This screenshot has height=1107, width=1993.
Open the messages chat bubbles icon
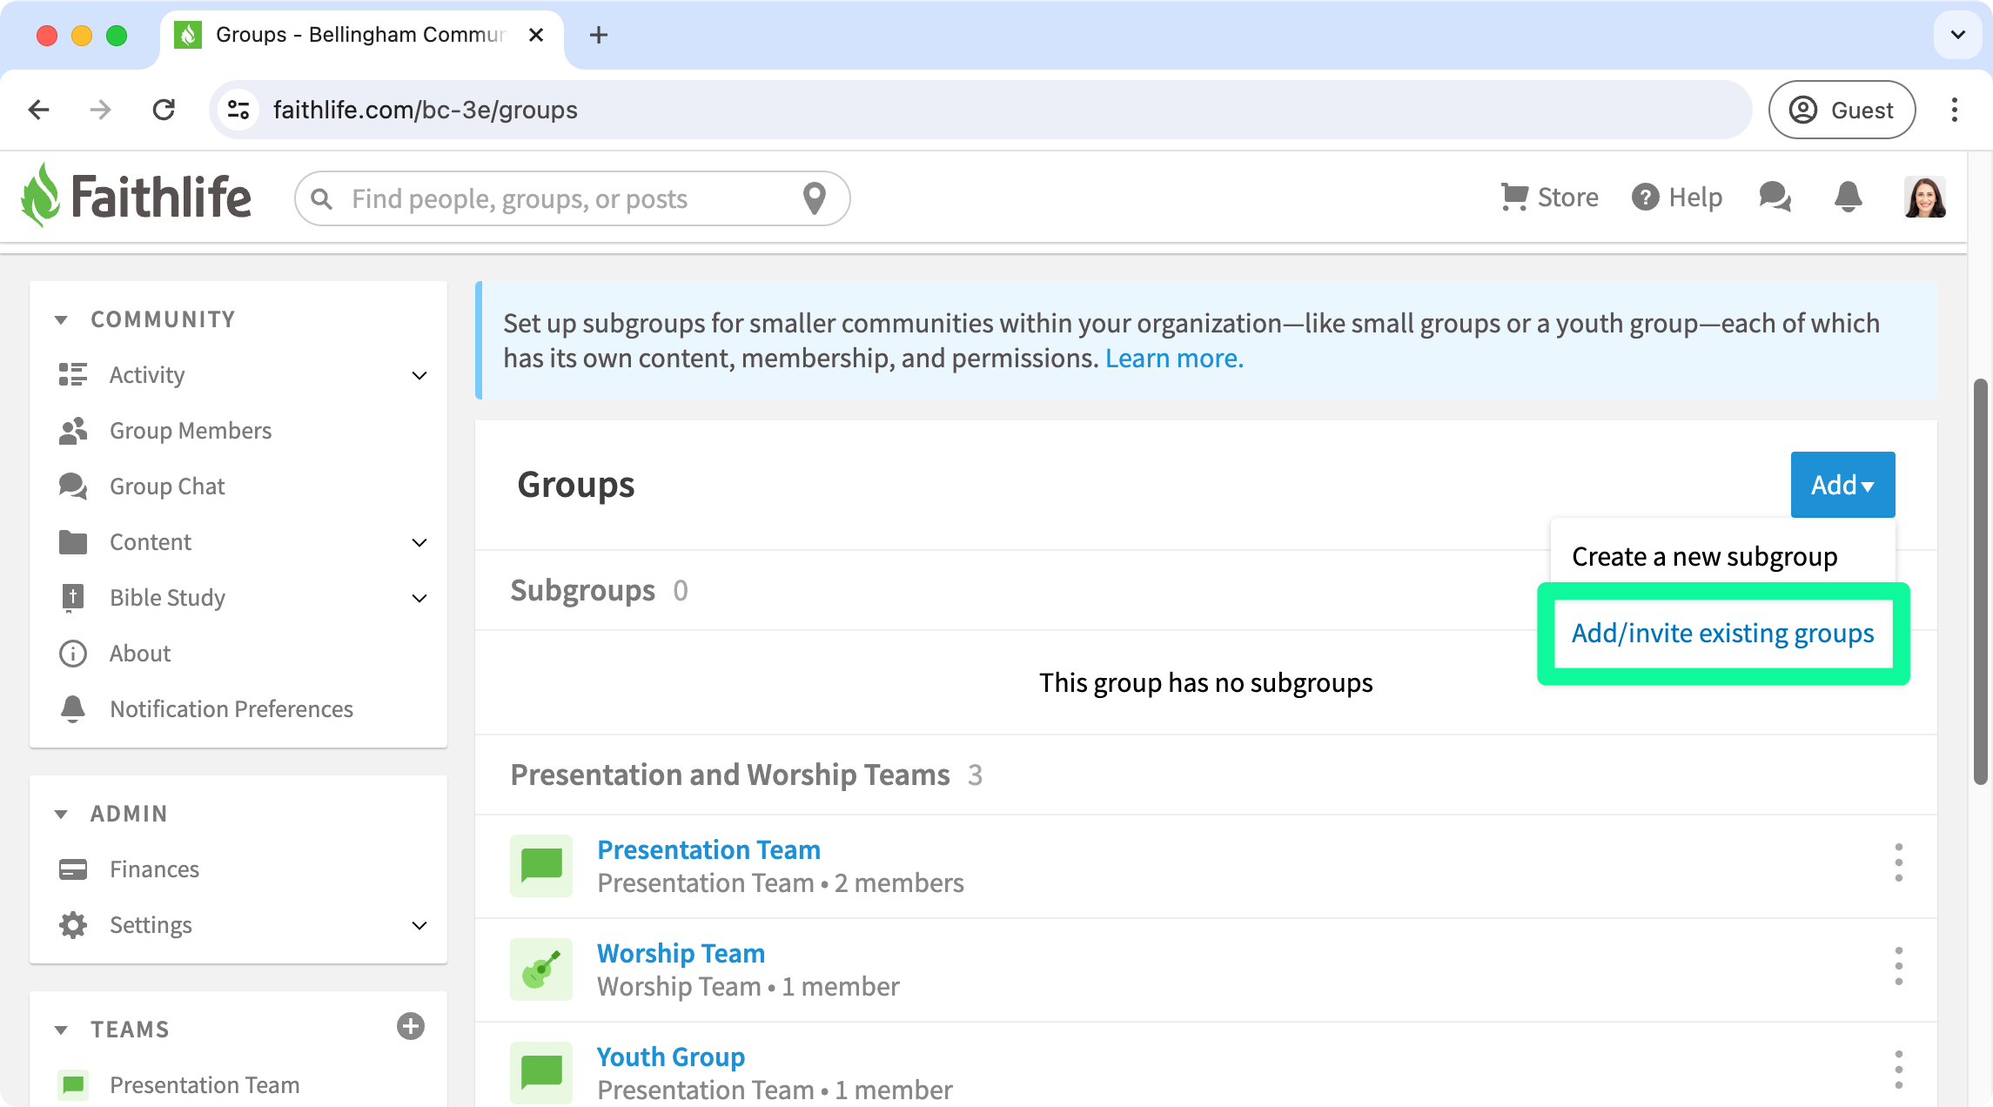coord(1775,198)
